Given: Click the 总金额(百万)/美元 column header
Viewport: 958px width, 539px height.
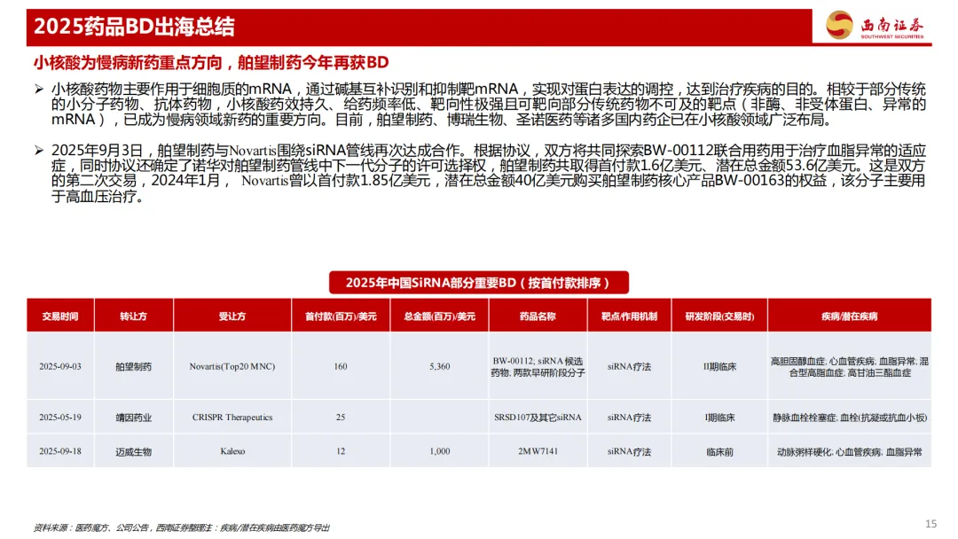Looking at the screenshot, I should 439,316.
